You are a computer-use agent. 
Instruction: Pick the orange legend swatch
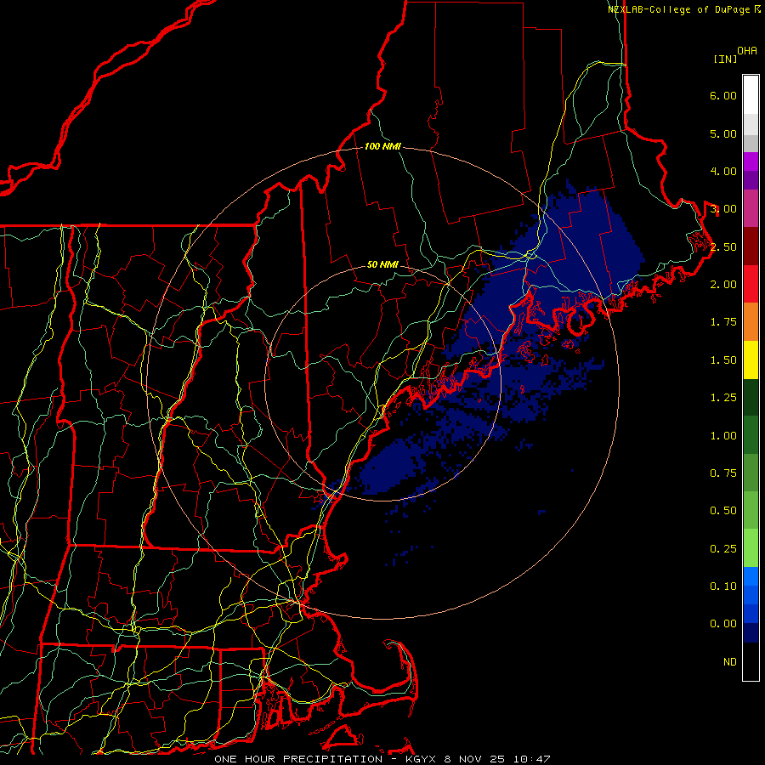pos(751,322)
